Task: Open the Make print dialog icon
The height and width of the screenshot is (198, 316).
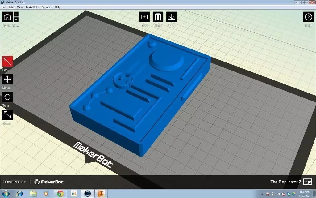Action: pyautogui.click(x=158, y=17)
